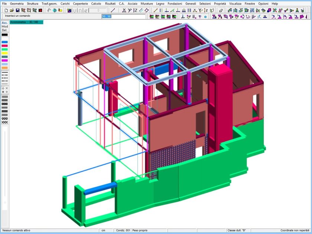The height and width of the screenshot is (234, 312).
Task: Click the open book icon in toolbar
Action: click(212, 10)
